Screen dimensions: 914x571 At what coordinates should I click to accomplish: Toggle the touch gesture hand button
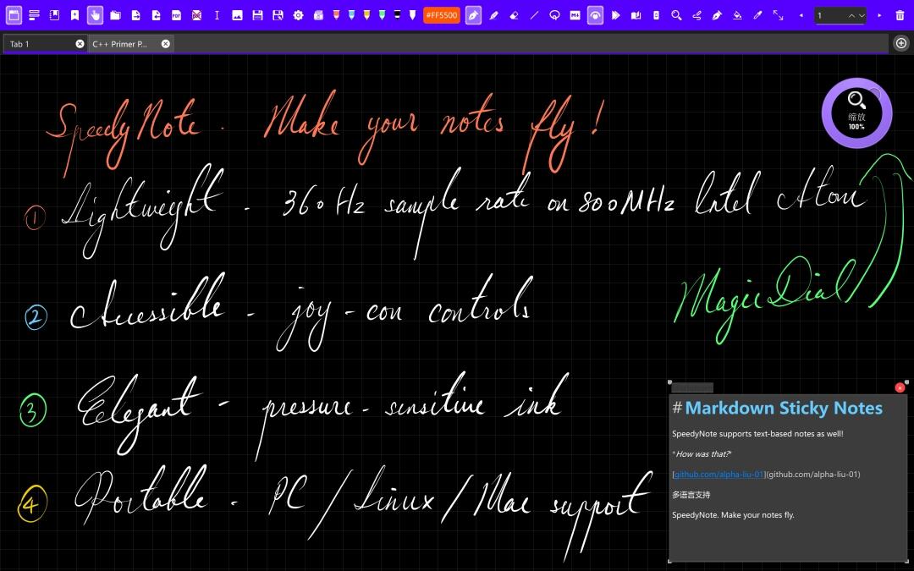(x=95, y=15)
